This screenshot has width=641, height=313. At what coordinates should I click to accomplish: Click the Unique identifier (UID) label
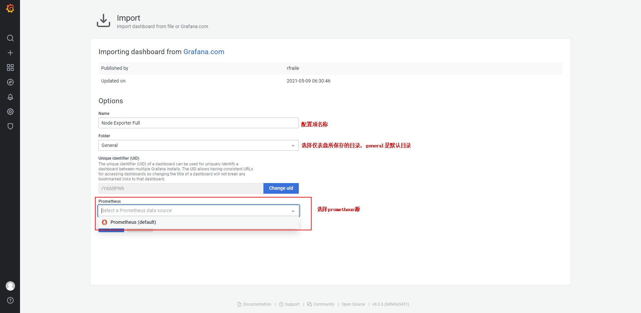119,158
